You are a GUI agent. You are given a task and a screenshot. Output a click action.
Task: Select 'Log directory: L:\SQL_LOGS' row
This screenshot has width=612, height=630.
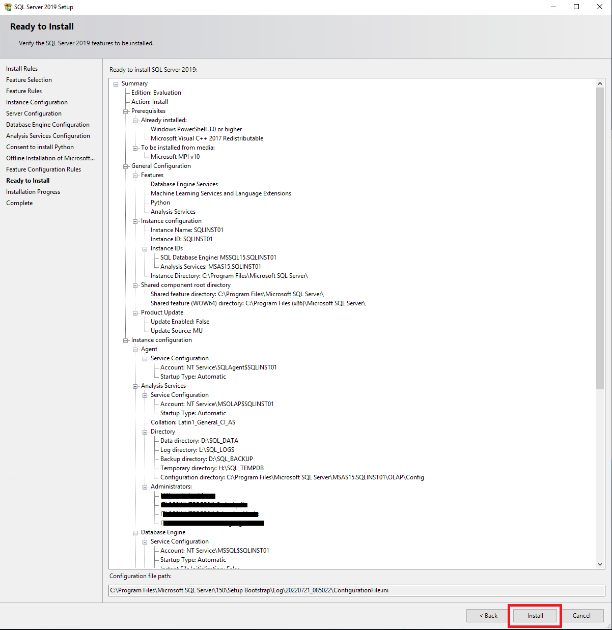tap(198, 450)
